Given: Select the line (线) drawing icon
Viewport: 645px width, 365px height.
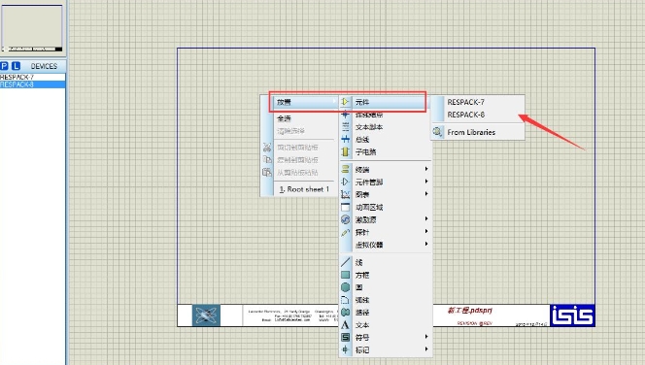Looking at the screenshot, I should coord(345,262).
